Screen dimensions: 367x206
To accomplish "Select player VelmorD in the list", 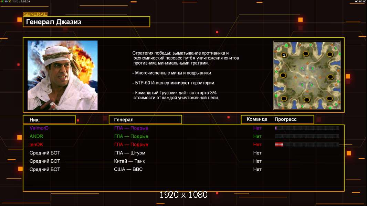I will pyautogui.click(x=39, y=128).
